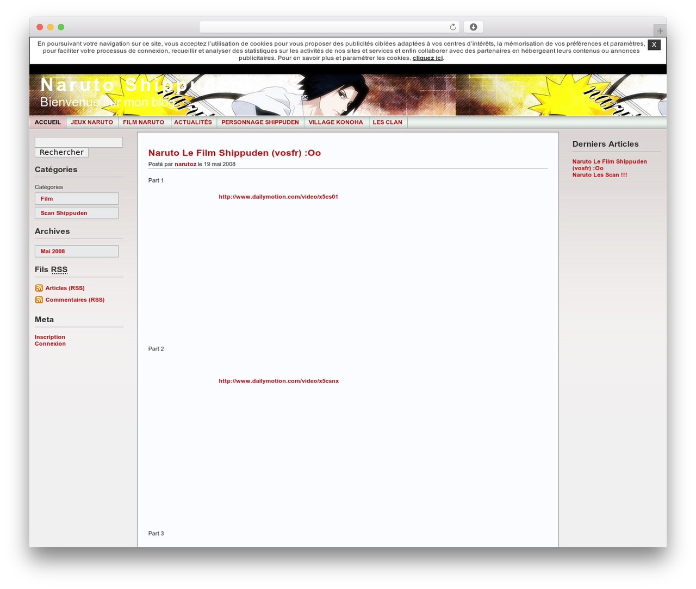
Task: Open recent article Naruto Les Scan !!!
Action: coord(600,175)
